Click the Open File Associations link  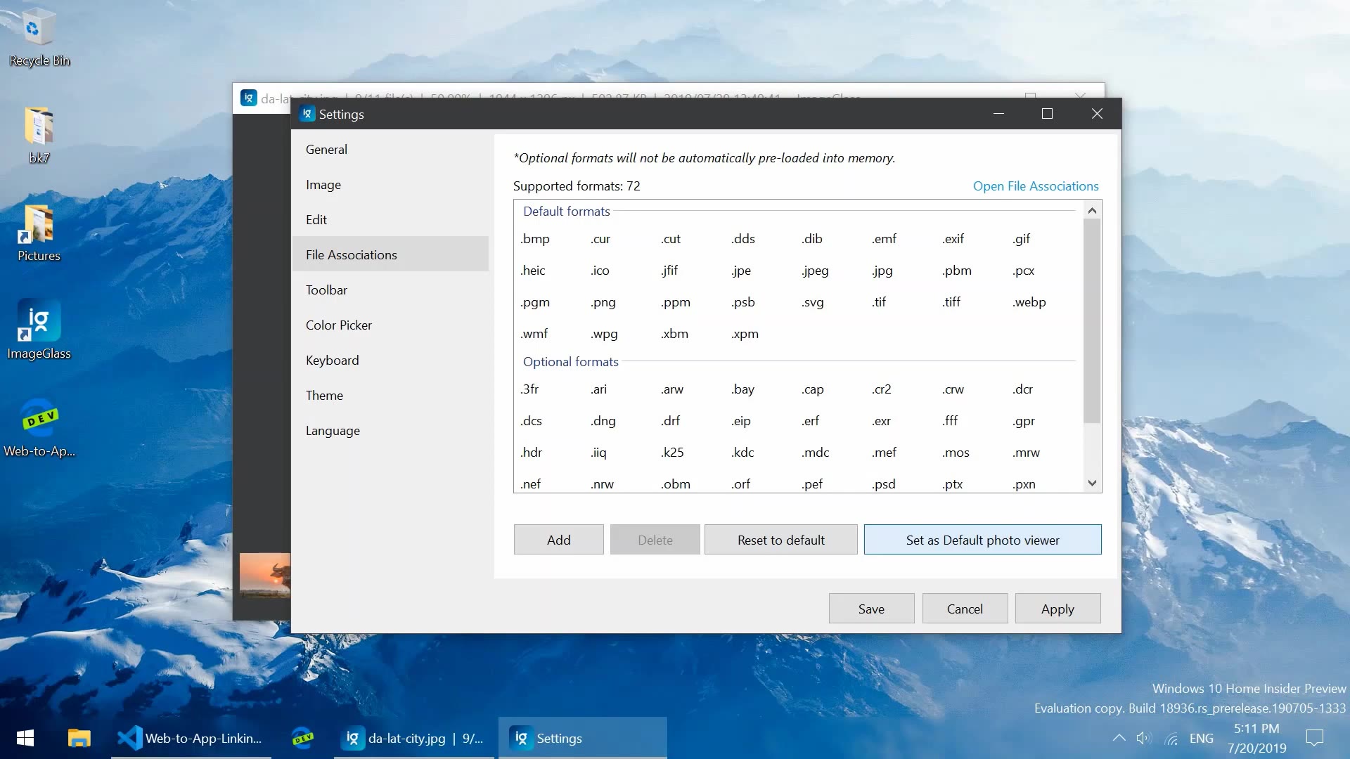(1036, 186)
